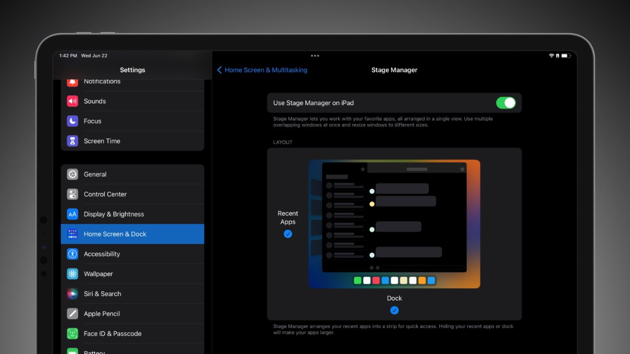Open Accessibility settings
This screenshot has height=354, width=630.
click(132, 254)
